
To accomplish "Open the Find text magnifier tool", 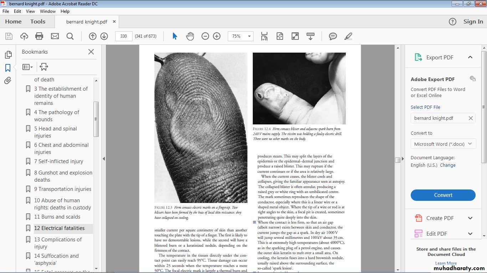I will tap(70, 36).
